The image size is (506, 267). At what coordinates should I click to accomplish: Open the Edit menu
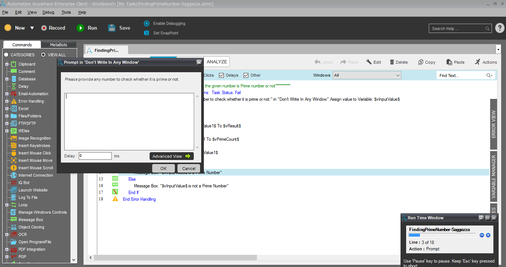click(19, 12)
